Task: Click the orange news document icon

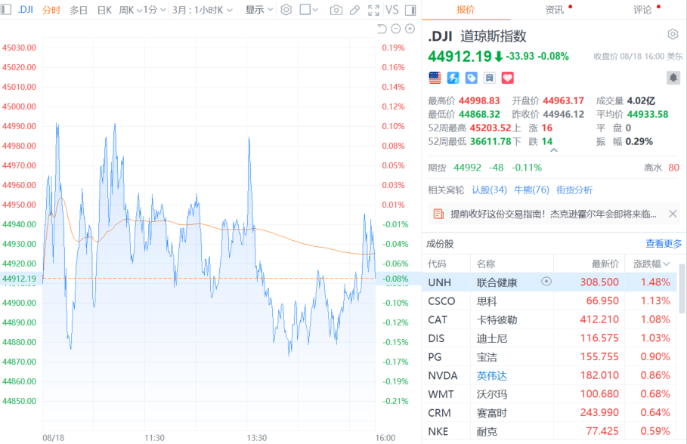Action: tap(438, 214)
